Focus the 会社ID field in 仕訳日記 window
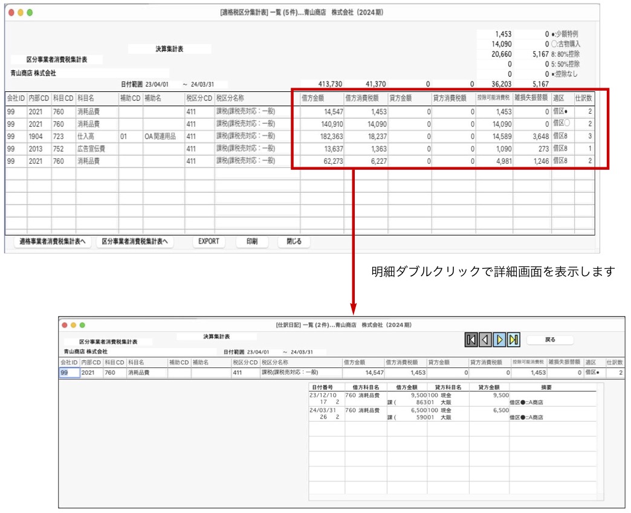Viewport: 631px width, 513px height. 69,373
